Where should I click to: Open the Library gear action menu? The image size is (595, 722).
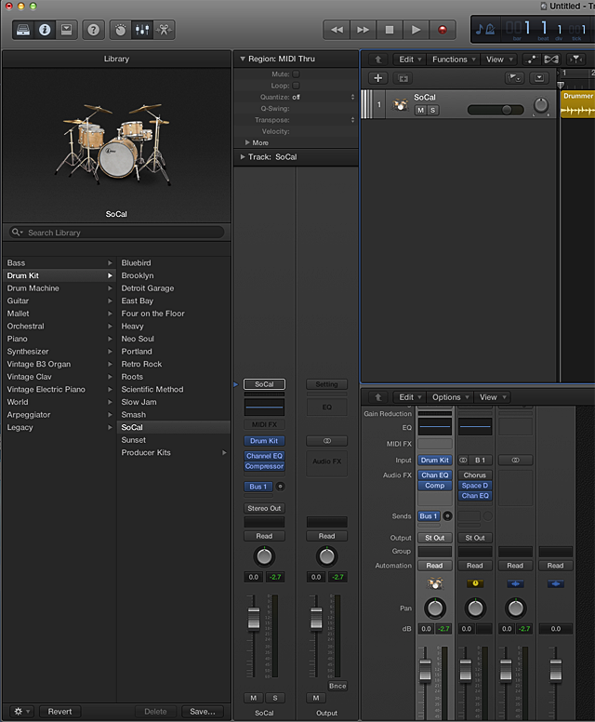point(21,712)
